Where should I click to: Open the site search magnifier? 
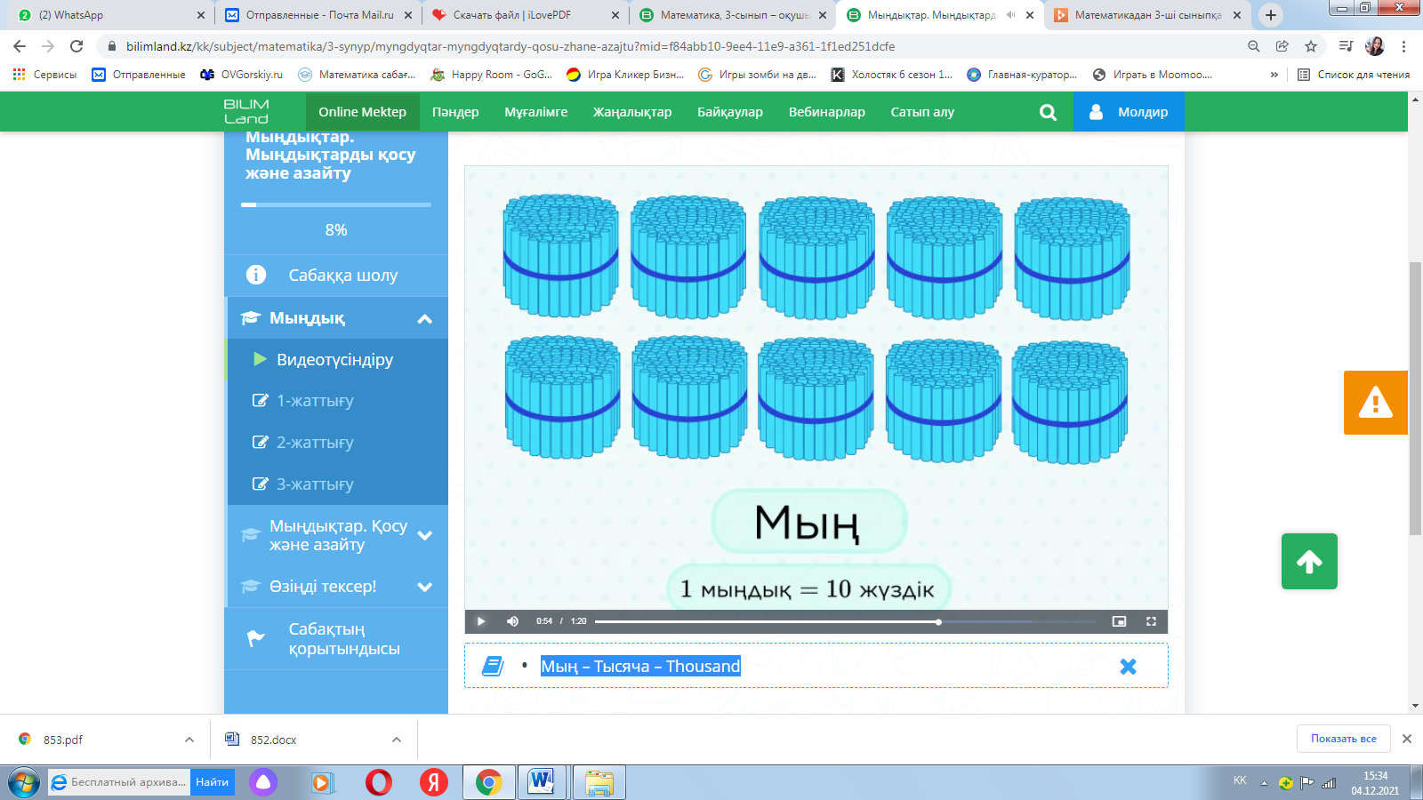1048,112
